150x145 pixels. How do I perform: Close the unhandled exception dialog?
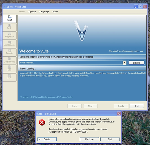click(x=119, y=114)
